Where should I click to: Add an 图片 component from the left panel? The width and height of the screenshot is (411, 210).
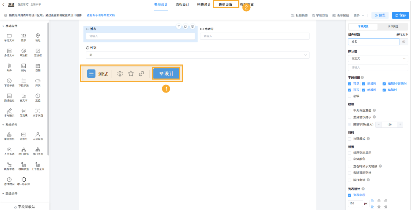tap(24, 67)
